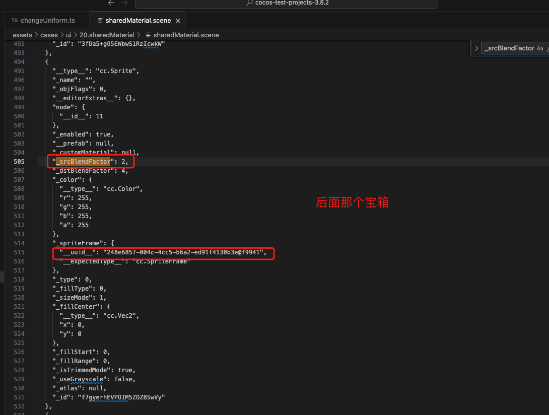
Task: Click line number 494 in gutter
Action: click(19, 61)
